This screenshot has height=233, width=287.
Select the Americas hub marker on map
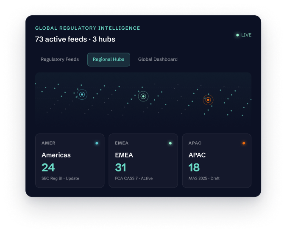(82, 95)
